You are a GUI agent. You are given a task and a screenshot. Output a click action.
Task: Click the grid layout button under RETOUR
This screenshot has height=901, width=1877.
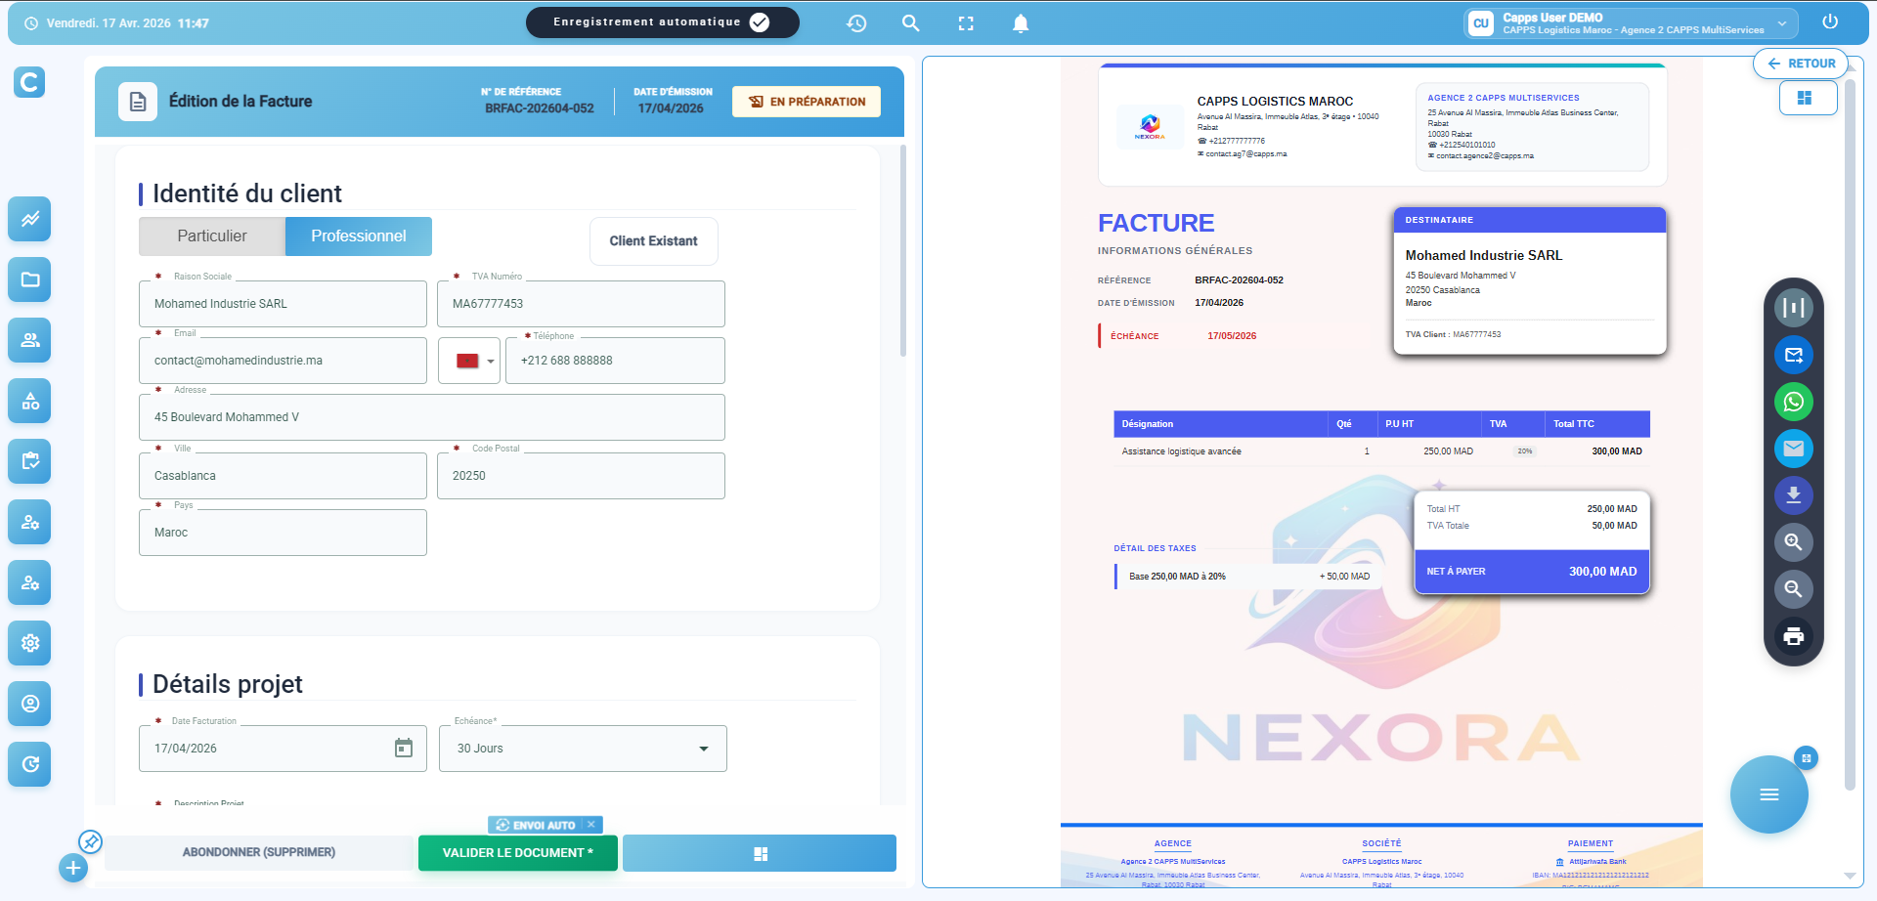[x=1808, y=98]
